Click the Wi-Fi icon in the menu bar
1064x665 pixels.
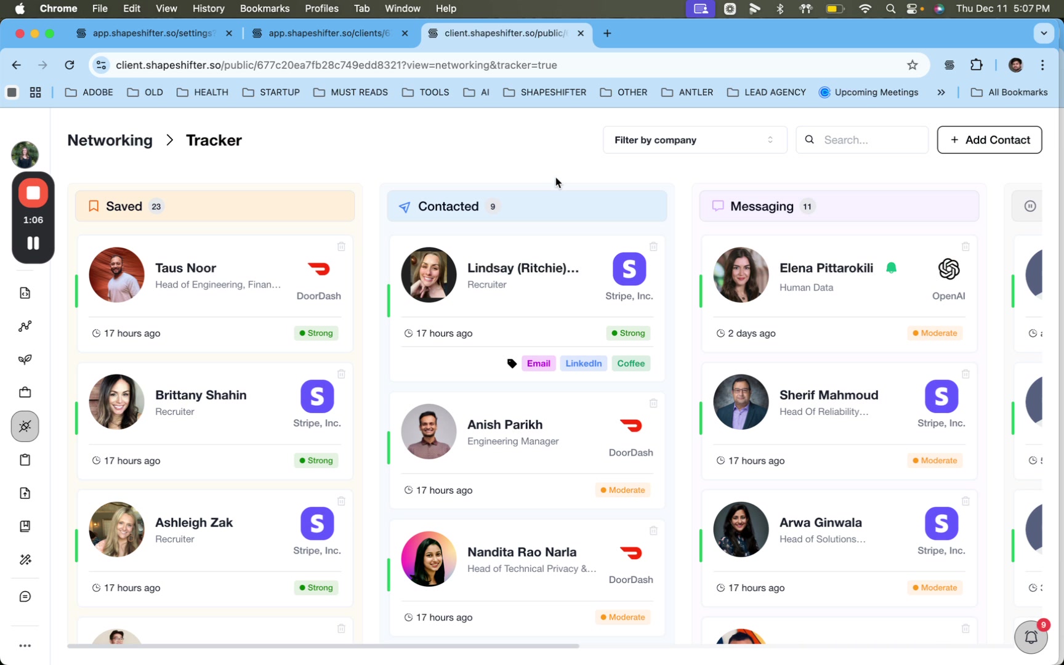pos(864,9)
